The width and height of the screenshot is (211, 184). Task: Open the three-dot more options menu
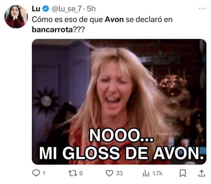[x=202, y=9]
